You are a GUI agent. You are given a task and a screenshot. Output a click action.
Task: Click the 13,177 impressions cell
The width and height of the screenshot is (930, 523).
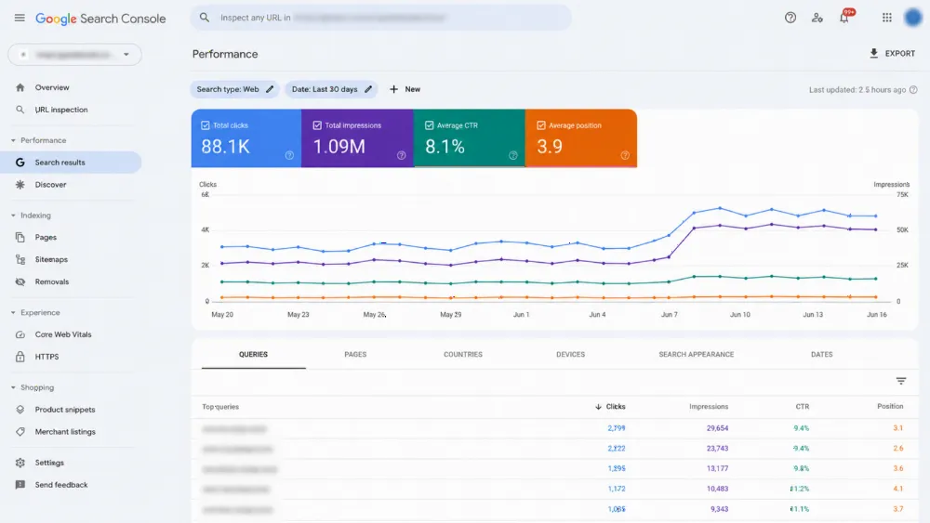(x=717, y=468)
